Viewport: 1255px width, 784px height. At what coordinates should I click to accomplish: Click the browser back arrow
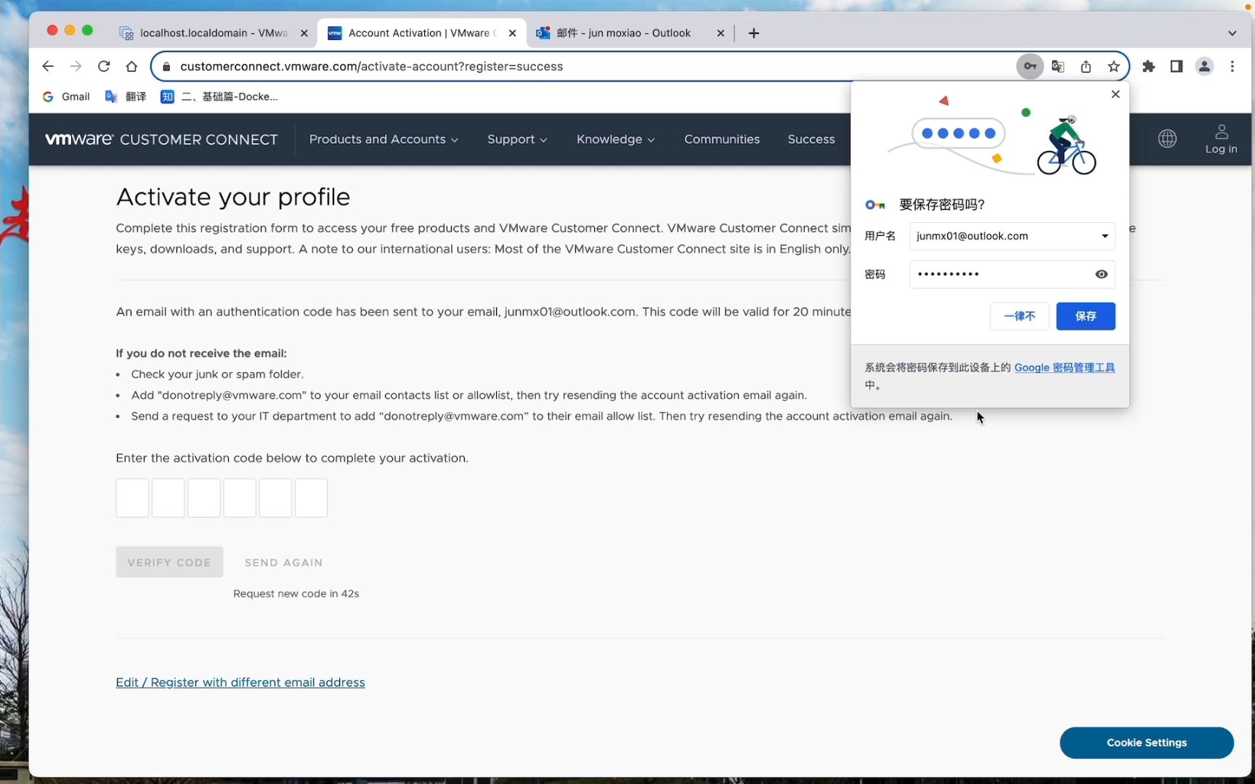pos(48,66)
